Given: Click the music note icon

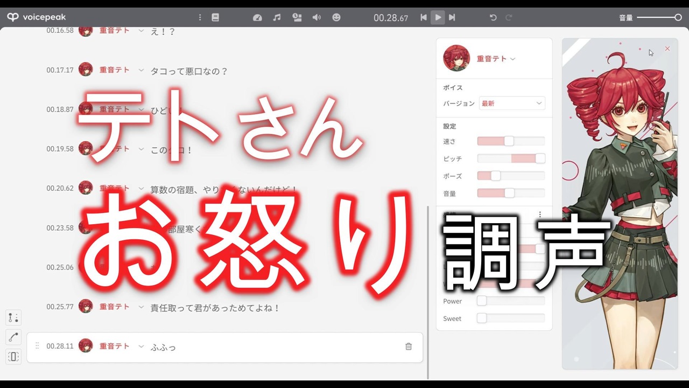Looking at the screenshot, I should pyautogui.click(x=277, y=17).
